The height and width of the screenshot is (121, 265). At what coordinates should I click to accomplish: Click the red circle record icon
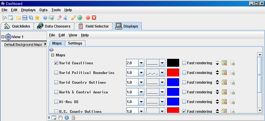click(88, 18)
